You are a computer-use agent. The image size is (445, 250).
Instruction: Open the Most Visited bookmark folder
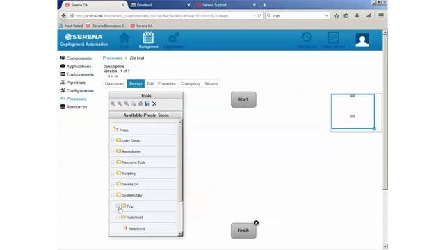[71, 26]
